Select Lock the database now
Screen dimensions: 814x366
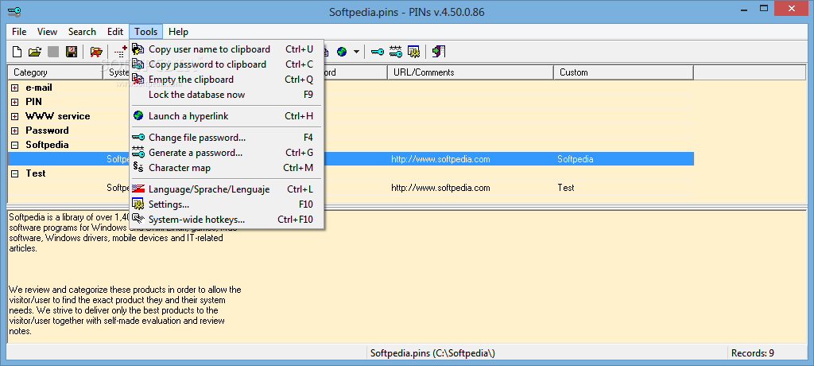click(227, 95)
